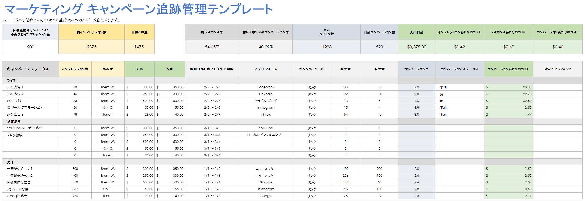Select the YouTube ターゲット広告 campaign name
Image resolution: width=585 pixels, height=201 pixels.
pos(25,128)
